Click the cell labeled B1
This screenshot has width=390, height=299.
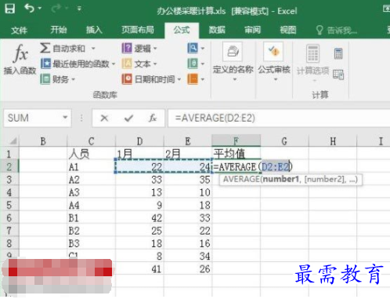point(91,218)
